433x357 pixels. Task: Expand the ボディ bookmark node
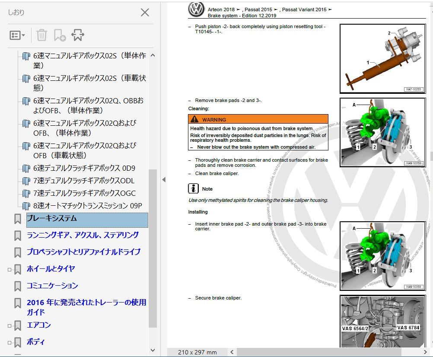click(10, 343)
